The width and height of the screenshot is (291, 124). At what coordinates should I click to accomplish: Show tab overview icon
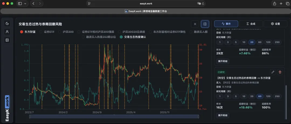(287, 3)
